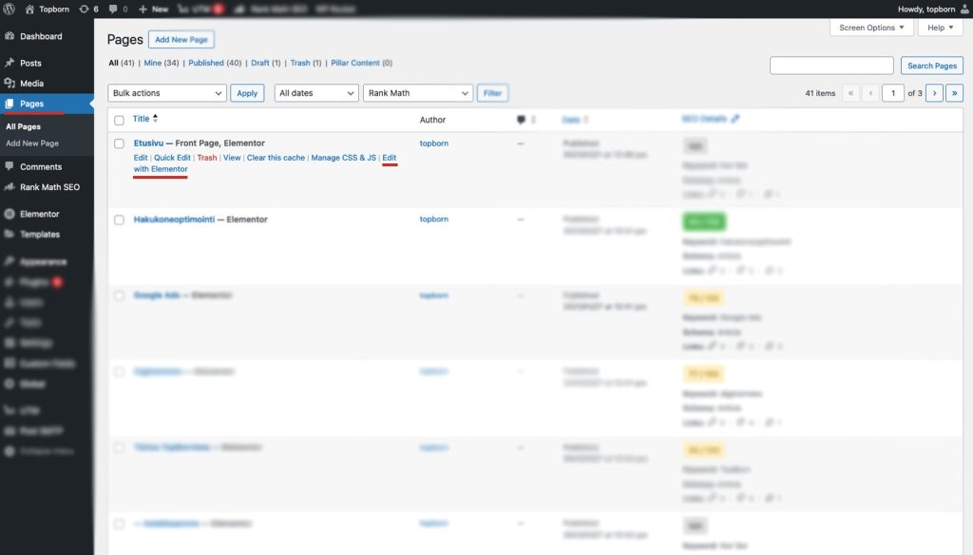
Task: Click View under Etusivu
Action: pyautogui.click(x=232, y=158)
